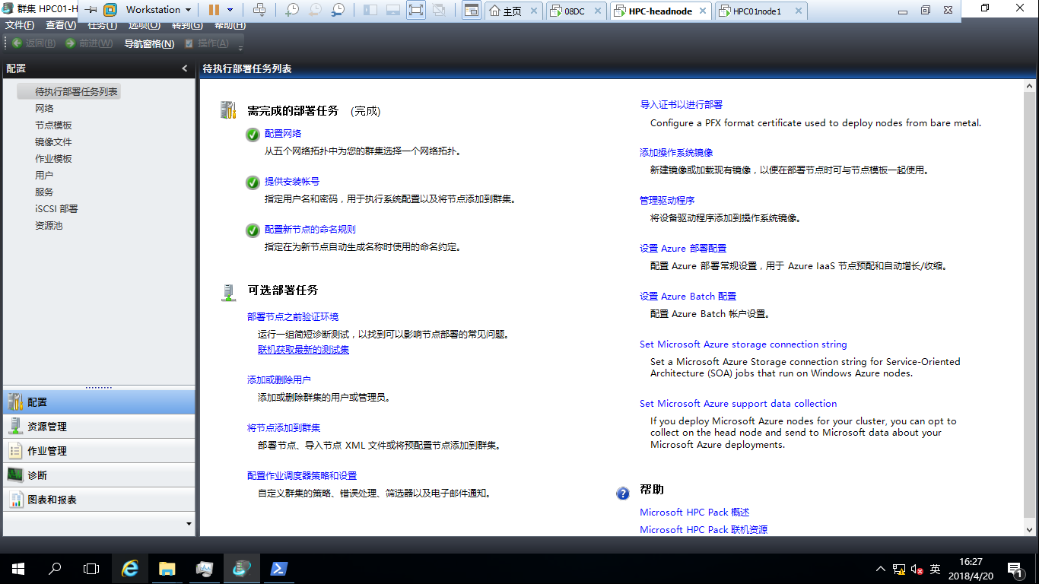Open the 提供安装帐号 link
Screen dimensions: 1039x584
(292, 182)
